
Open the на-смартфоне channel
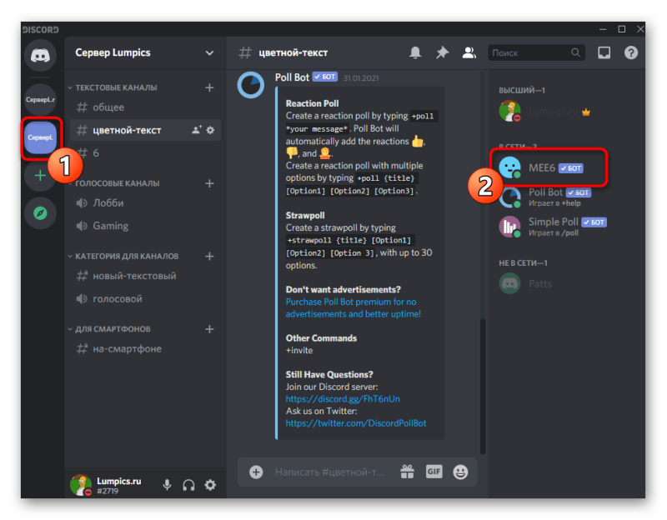pos(145,349)
